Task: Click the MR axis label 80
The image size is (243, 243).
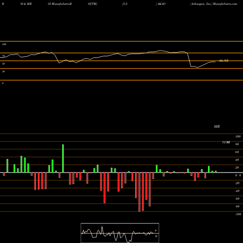Action: pos(237,144)
